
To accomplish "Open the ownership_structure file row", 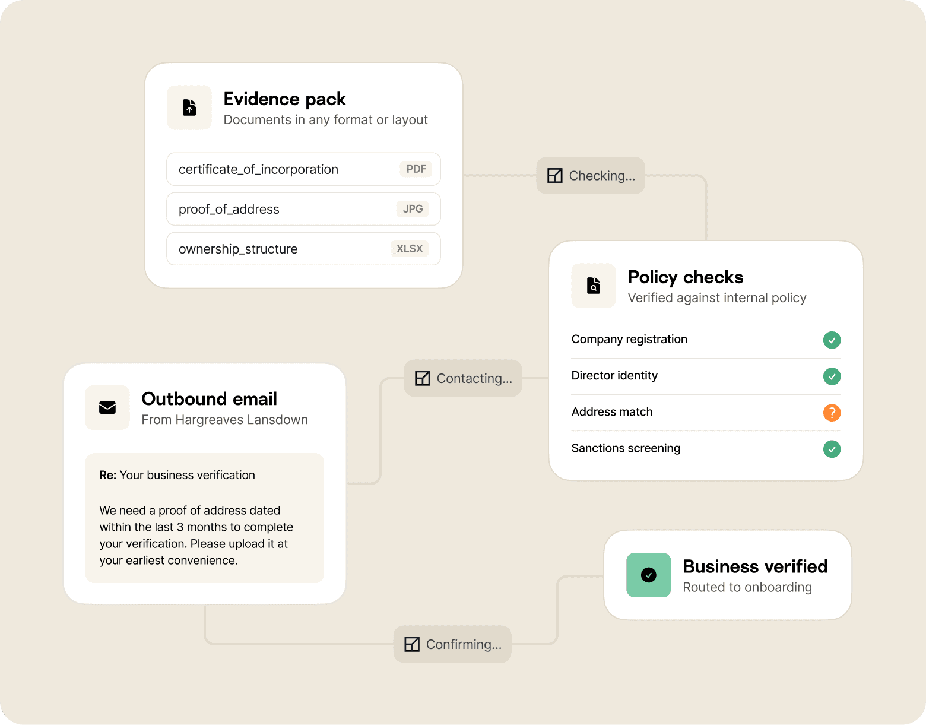I will click(304, 249).
